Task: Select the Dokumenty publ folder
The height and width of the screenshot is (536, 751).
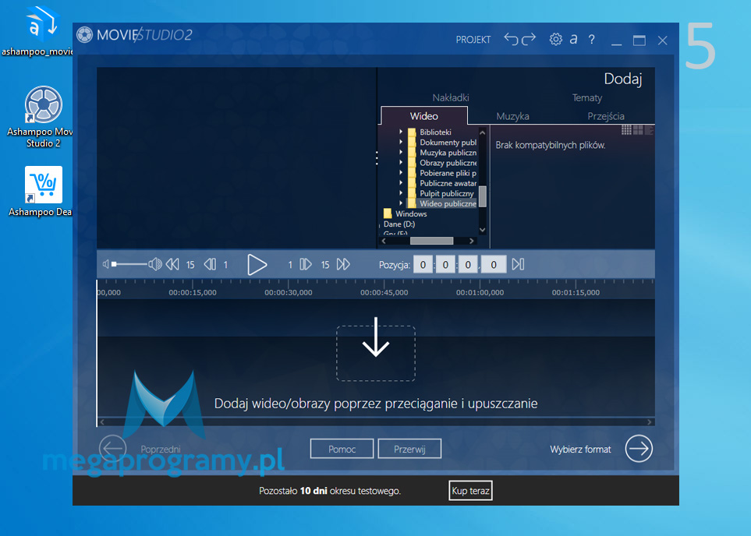Action: coord(448,142)
